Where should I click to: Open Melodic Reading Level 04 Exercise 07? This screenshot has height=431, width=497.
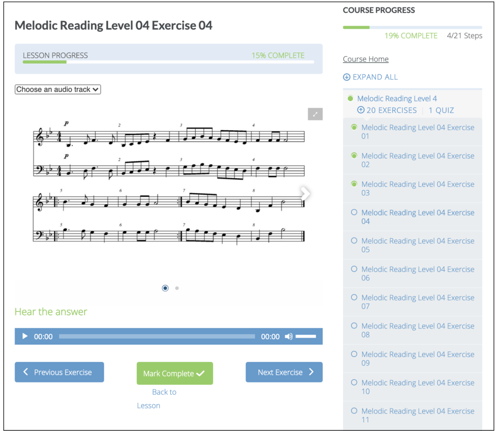[x=417, y=302]
